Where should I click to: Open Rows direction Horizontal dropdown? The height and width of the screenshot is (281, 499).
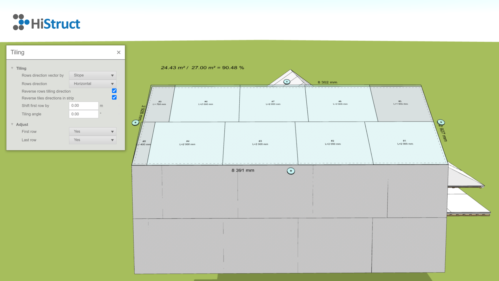[x=93, y=84]
